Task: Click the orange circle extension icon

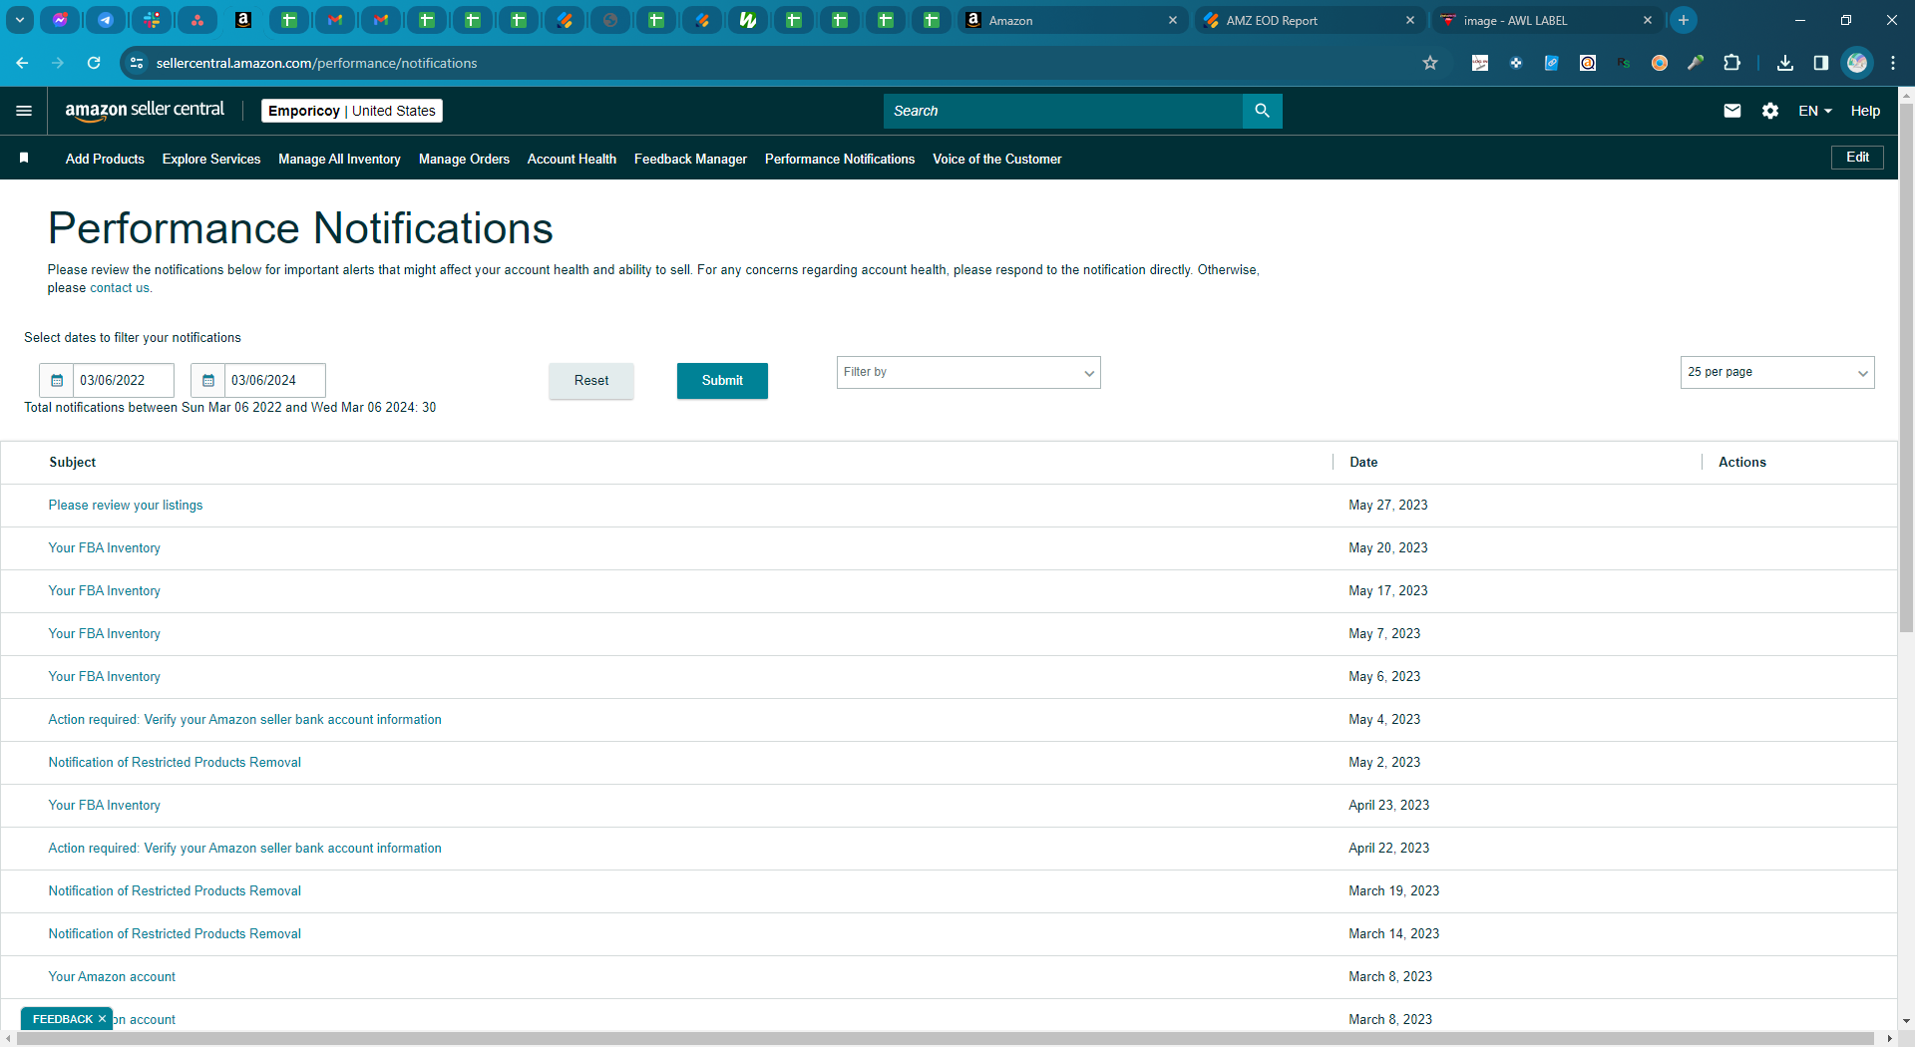Action: [1660, 63]
